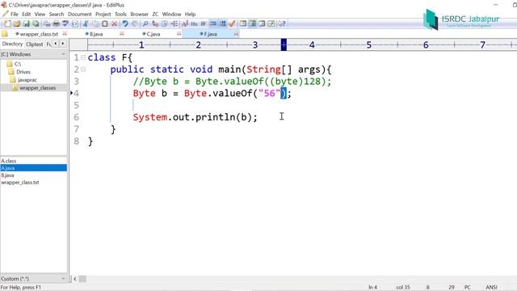Click the Paste clipboard icon
Image resolution: width=517 pixels, height=291 pixels.
[104, 23]
